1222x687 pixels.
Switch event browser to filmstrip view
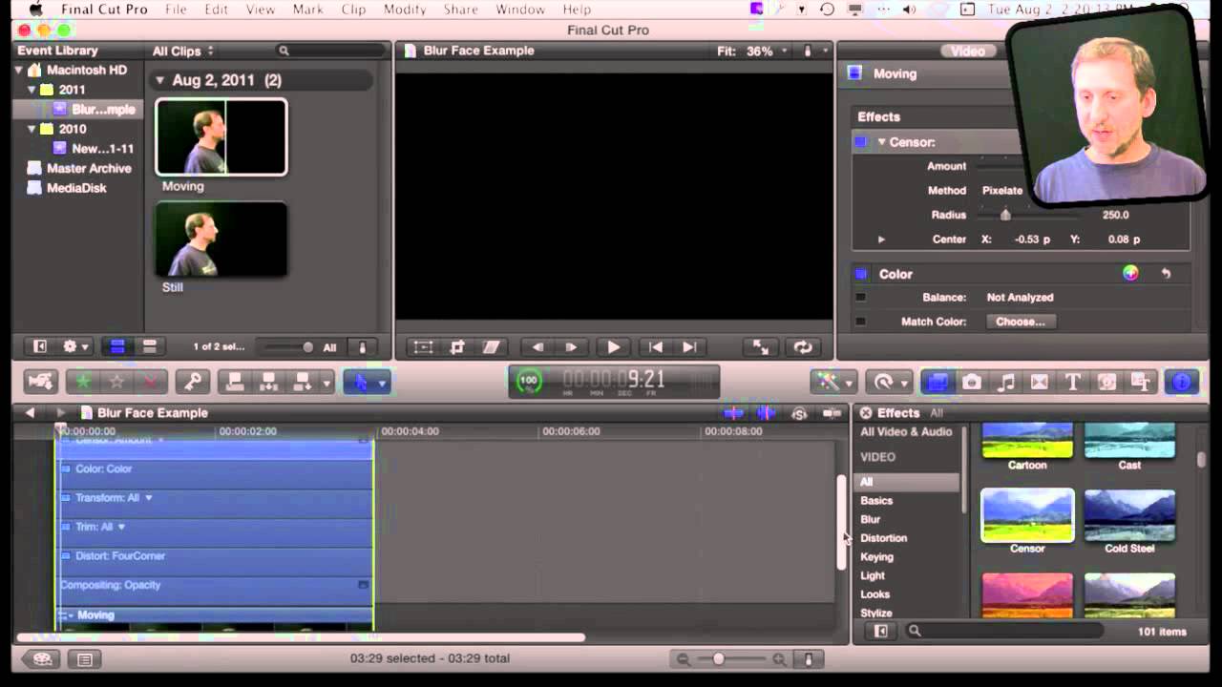(117, 346)
